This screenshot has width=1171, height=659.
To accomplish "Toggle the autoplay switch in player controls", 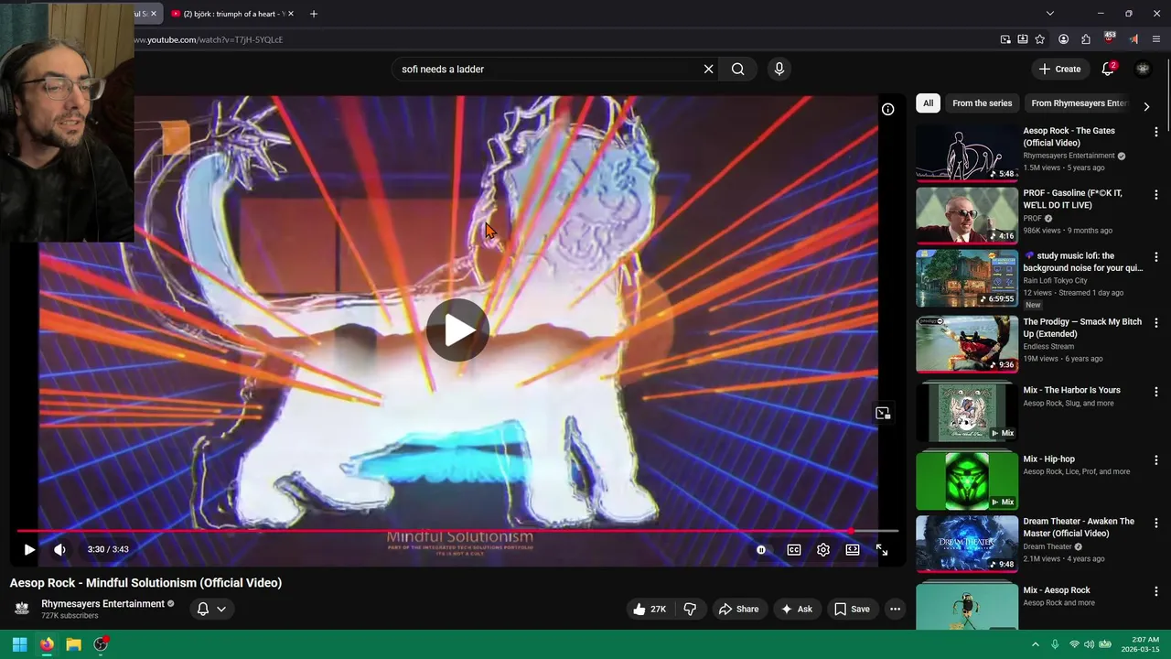I will click(x=761, y=549).
